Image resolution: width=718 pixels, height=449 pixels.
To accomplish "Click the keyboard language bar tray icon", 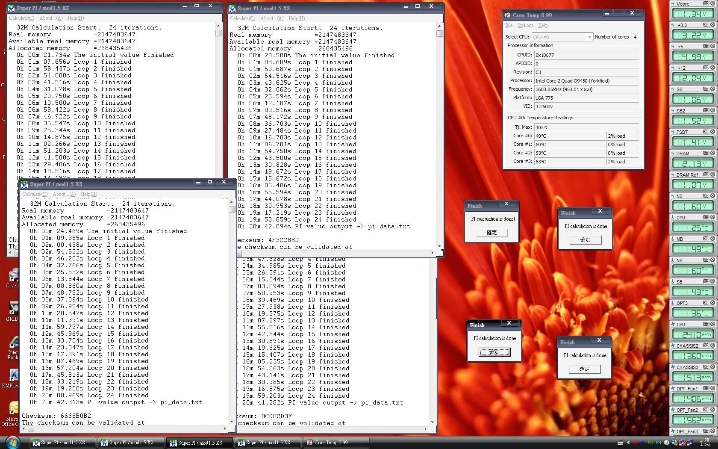I will coord(620,443).
